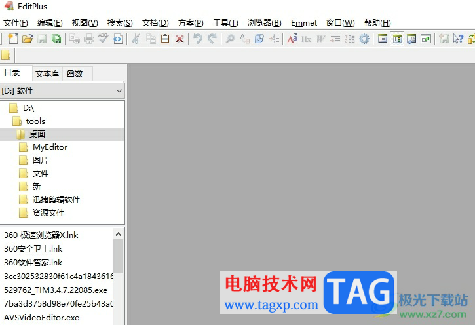Click the Find magnifier icon
Viewport: 475px width, 325px height.
230,39
